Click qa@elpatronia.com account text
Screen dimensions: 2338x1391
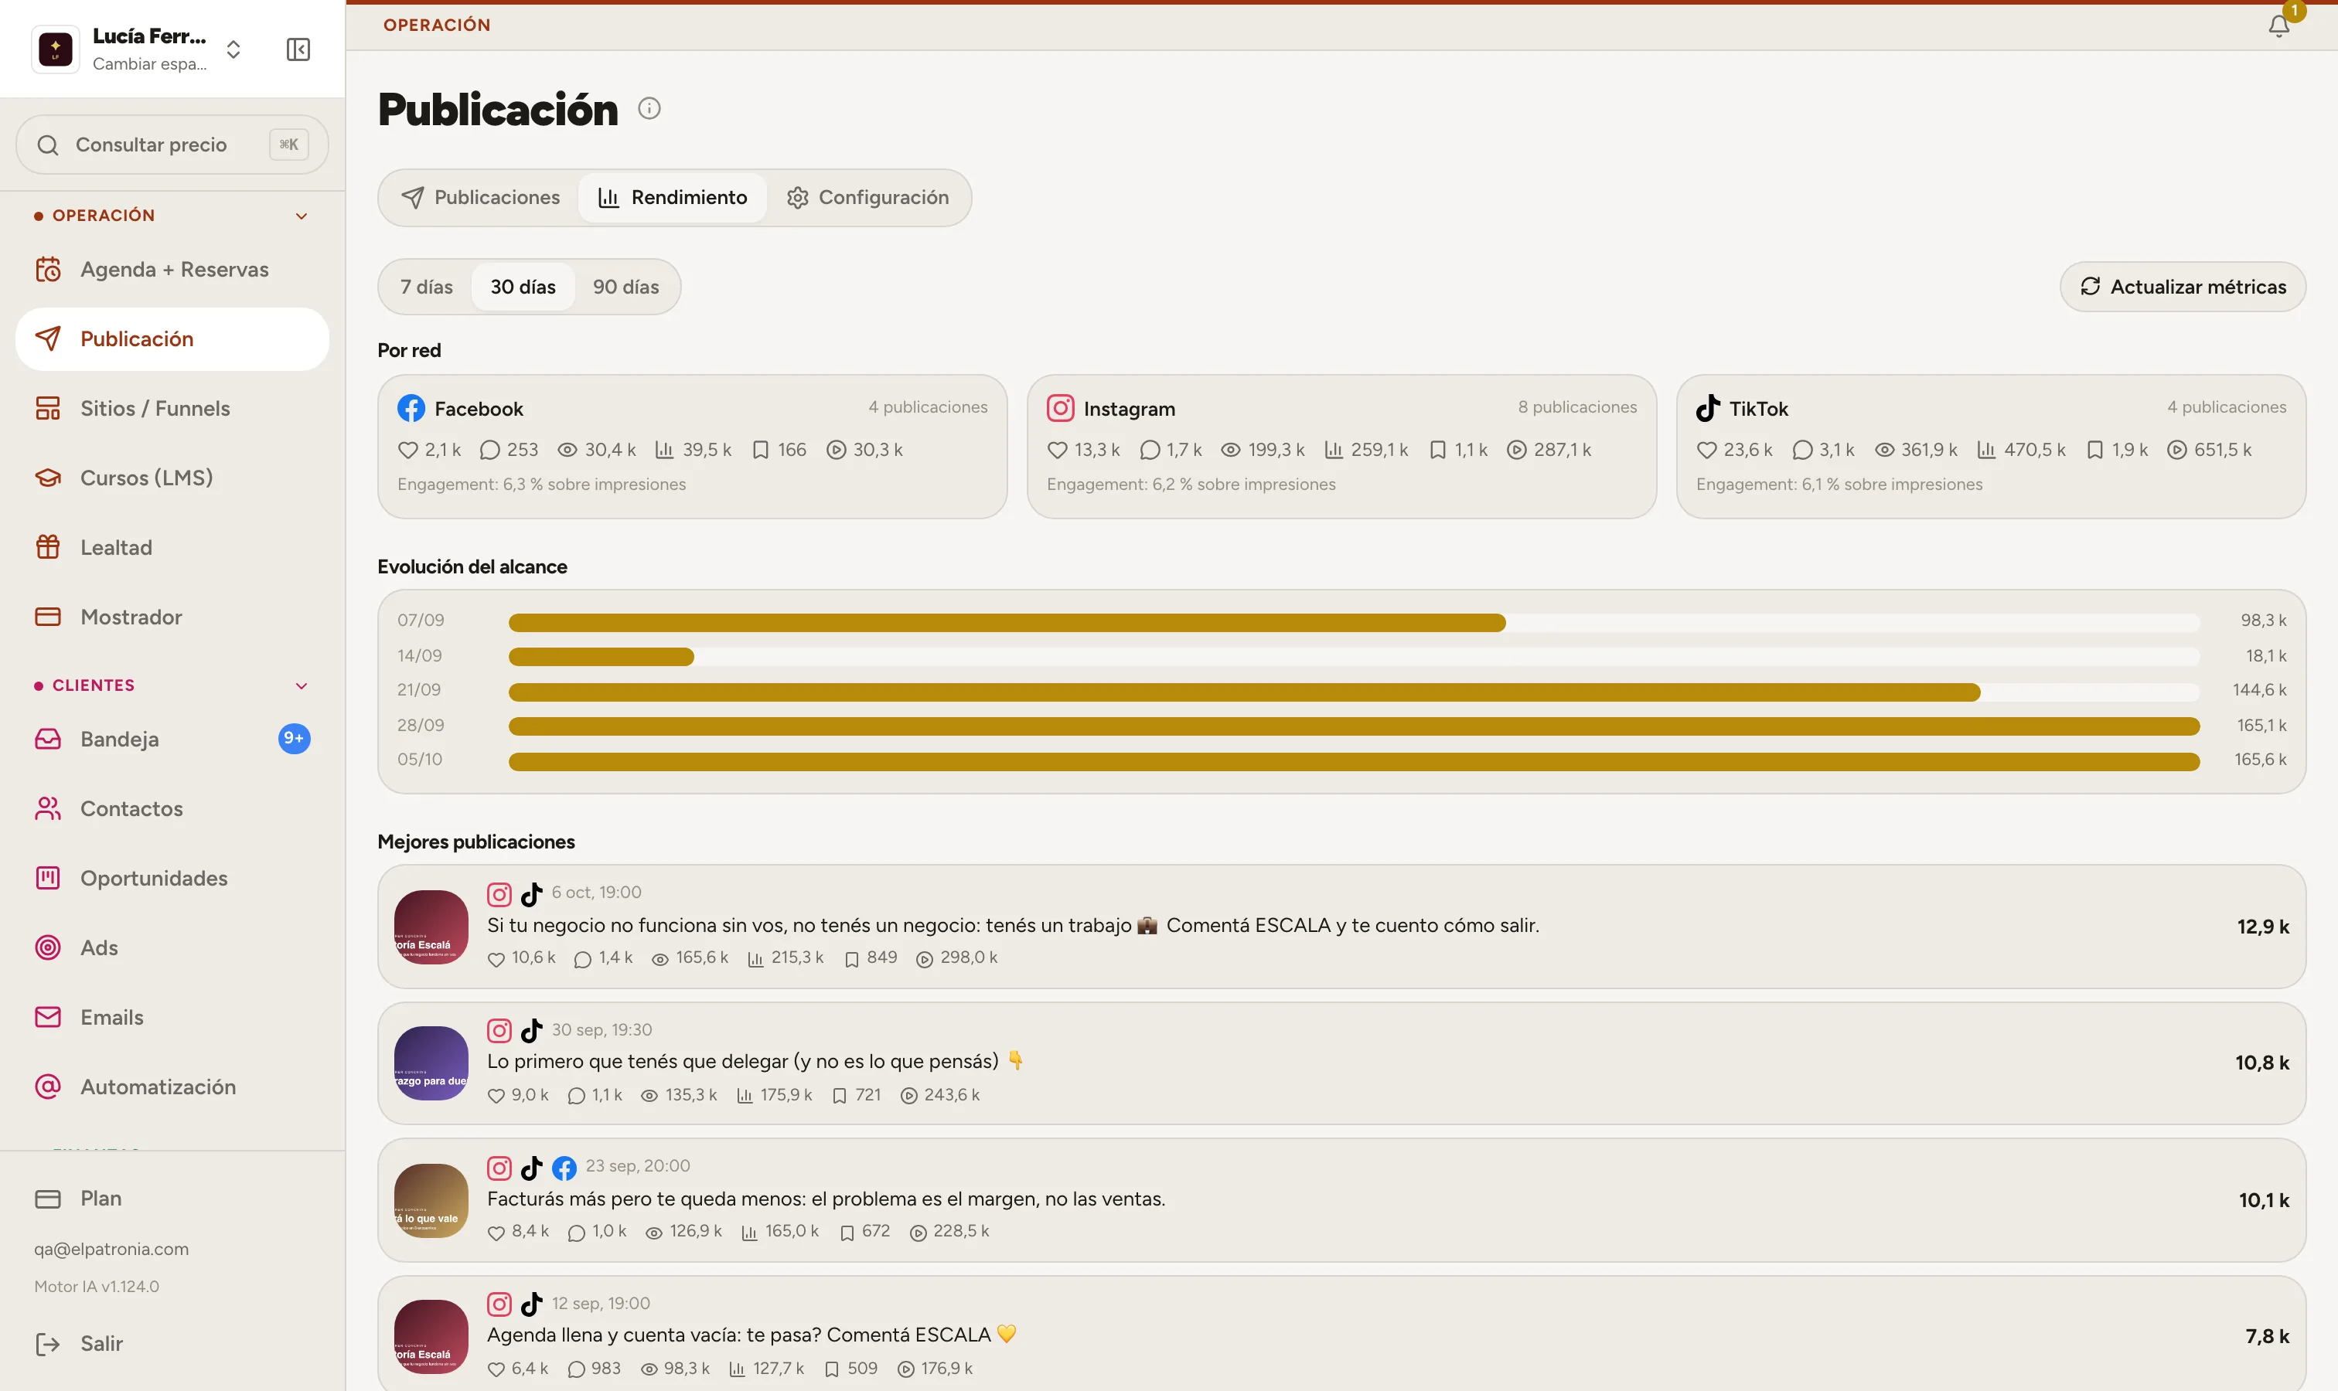(111, 1250)
